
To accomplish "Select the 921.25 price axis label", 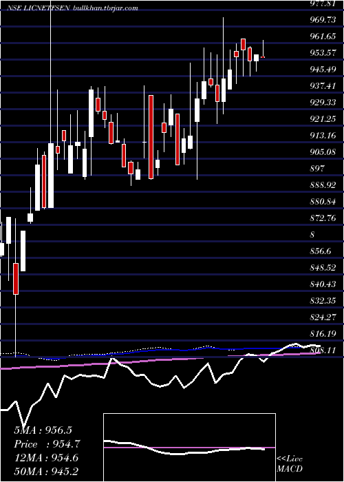I will click(x=324, y=119).
